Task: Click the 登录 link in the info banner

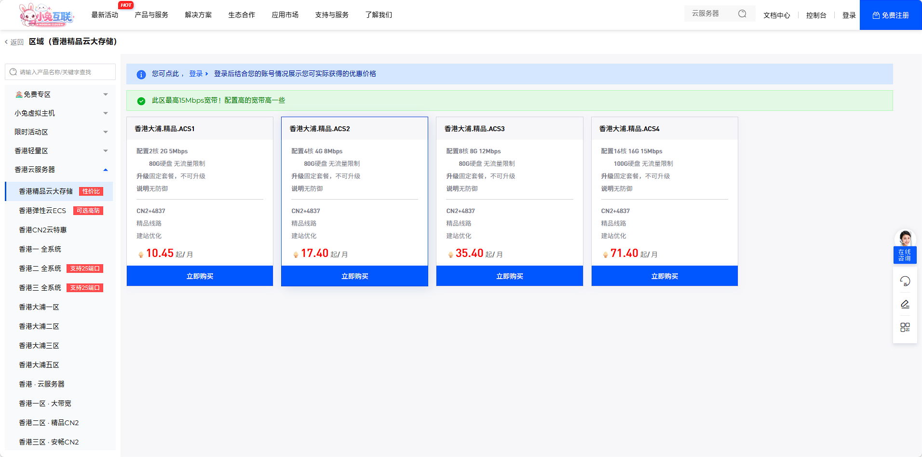Action: pos(196,74)
